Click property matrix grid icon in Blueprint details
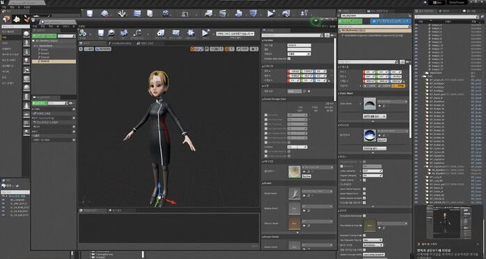This screenshot has height=259, width=486. coord(327,36)
